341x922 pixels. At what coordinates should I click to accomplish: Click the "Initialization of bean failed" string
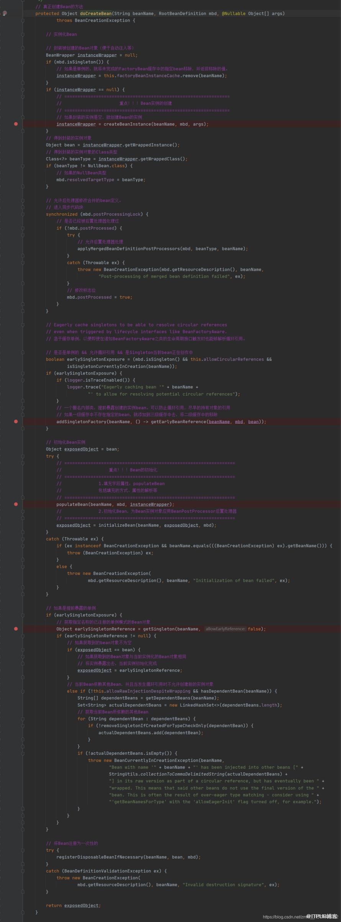(x=234, y=581)
